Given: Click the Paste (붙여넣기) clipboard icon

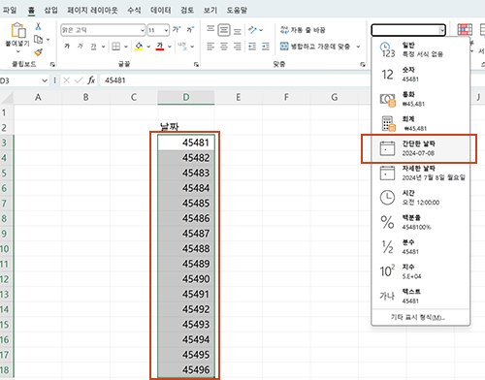Looking at the screenshot, I should pos(18,30).
